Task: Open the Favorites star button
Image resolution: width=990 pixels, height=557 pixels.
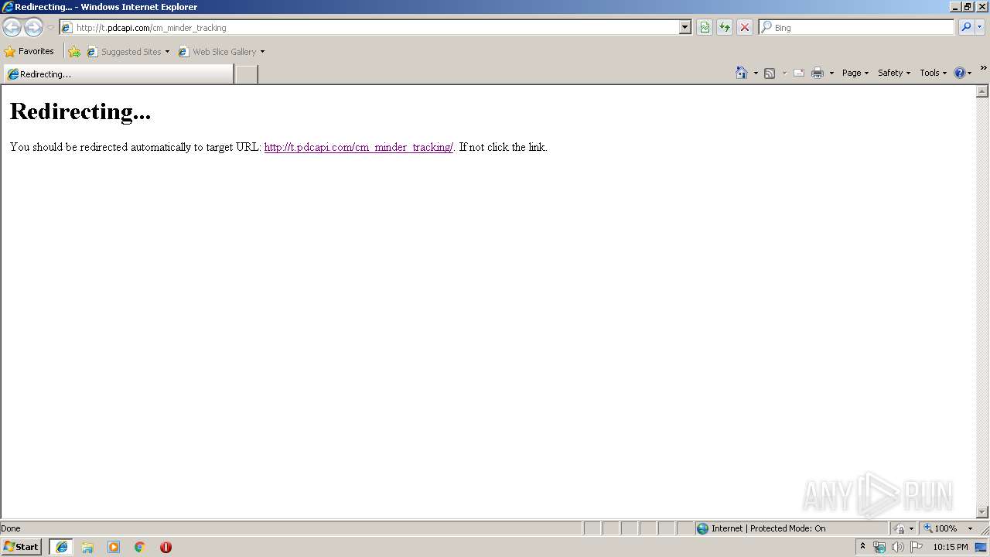Action: pyautogui.click(x=29, y=52)
